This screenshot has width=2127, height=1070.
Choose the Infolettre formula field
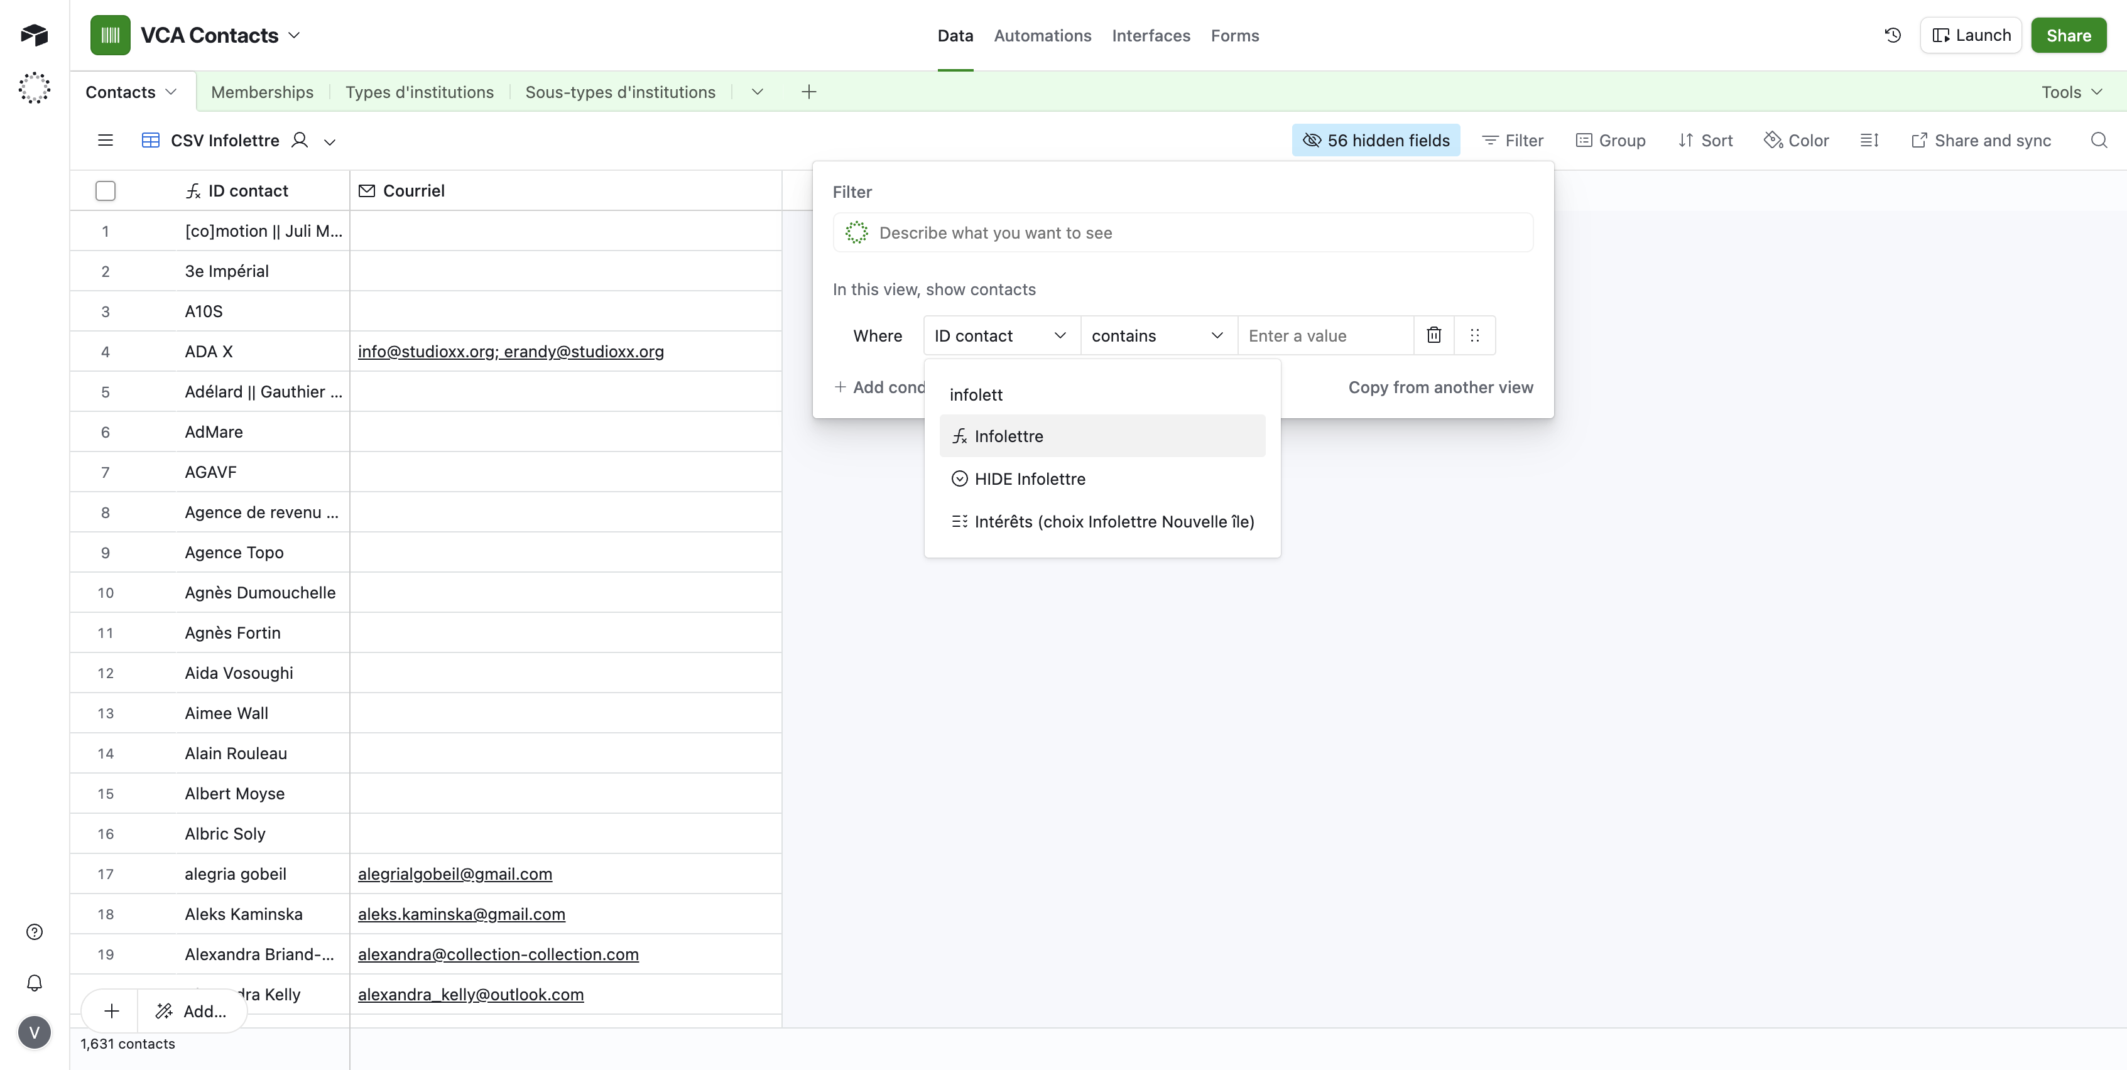[1008, 436]
